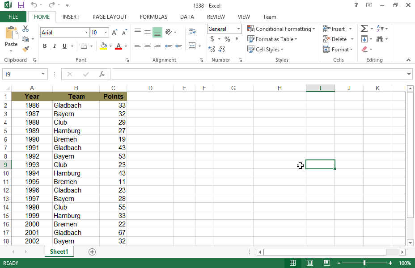Click the Wrap Text icon

(x=192, y=32)
